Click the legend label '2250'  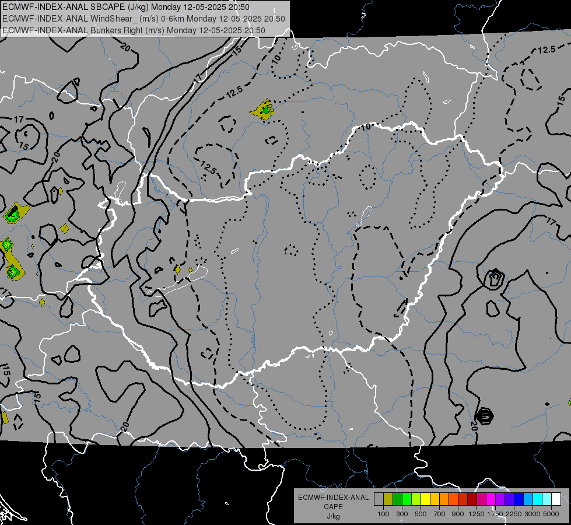tap(514, 514)
